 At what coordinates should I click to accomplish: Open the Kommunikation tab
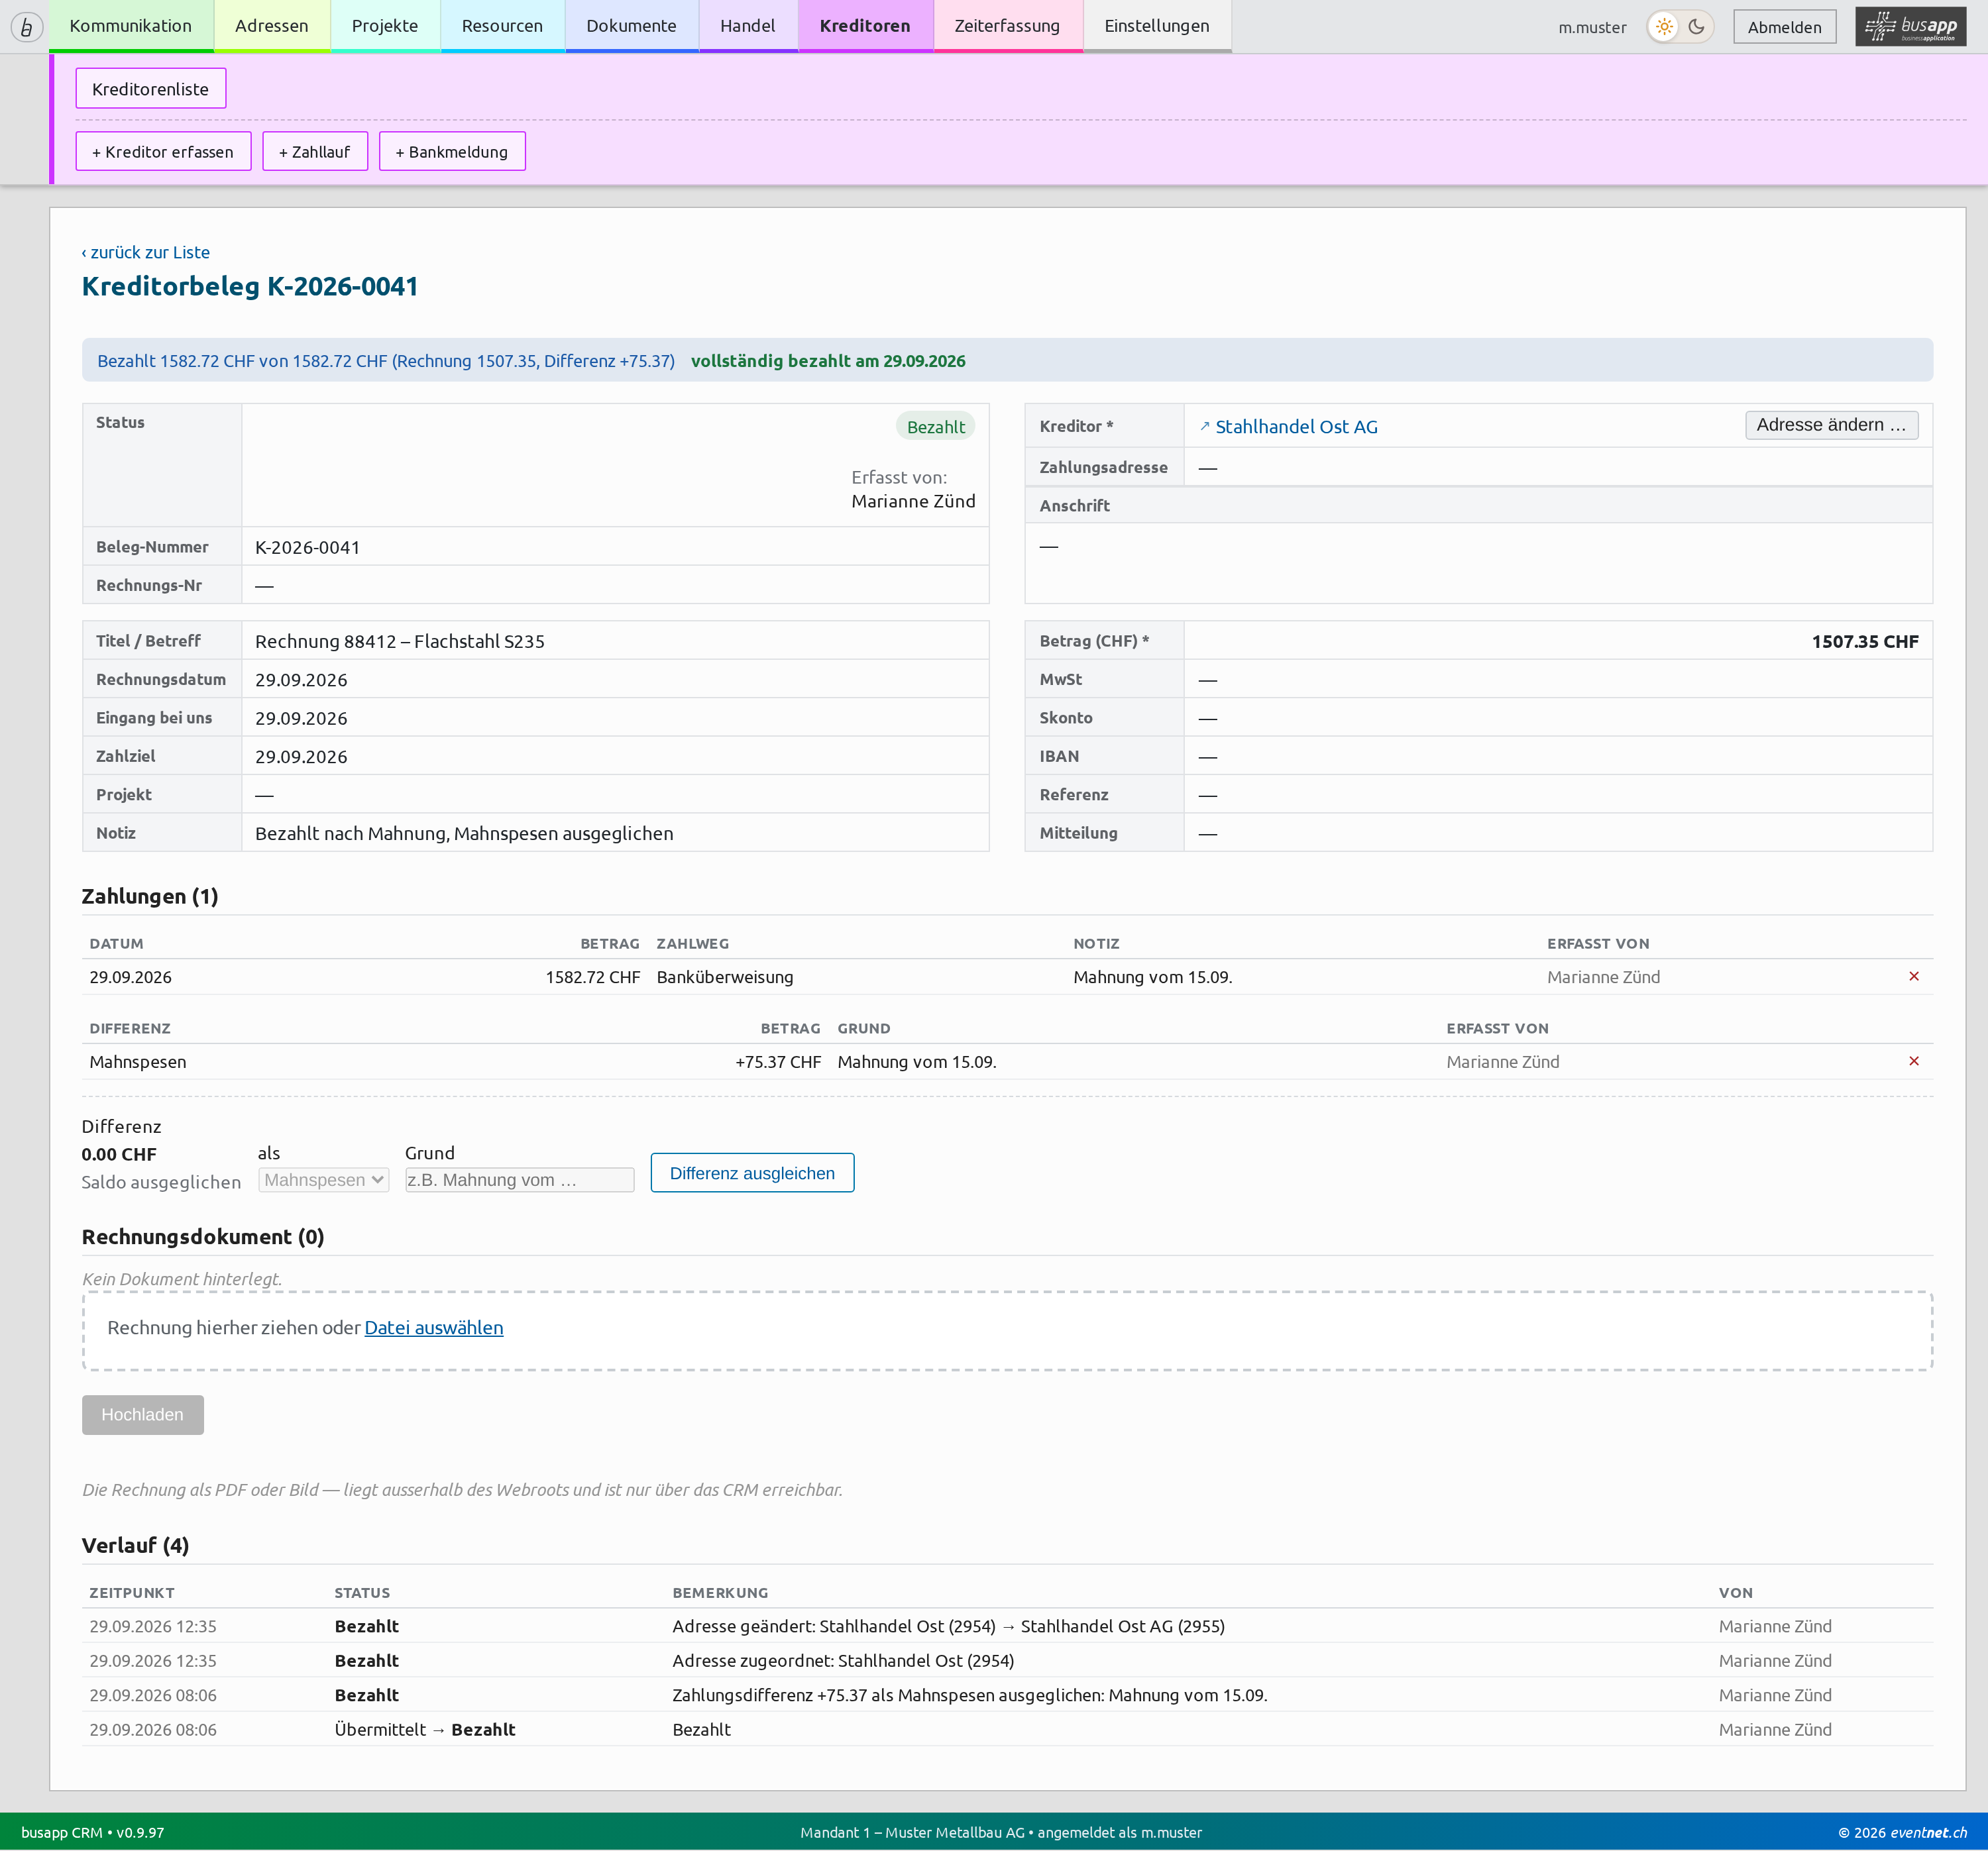[x=131, y=26]
